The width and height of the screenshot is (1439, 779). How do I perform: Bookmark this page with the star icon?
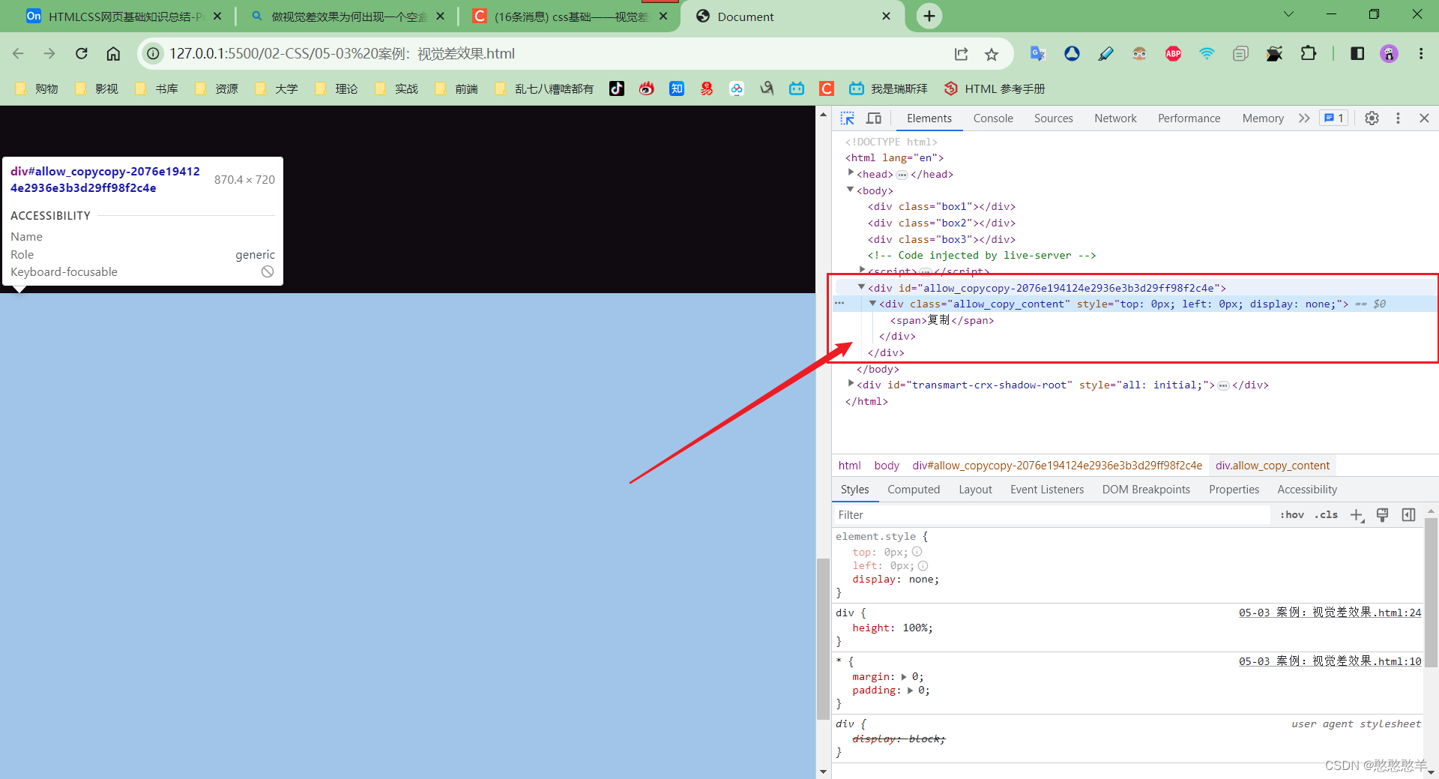point(991,54)
